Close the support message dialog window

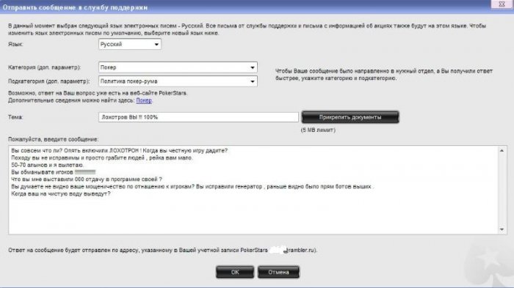[x=502, y=4]
